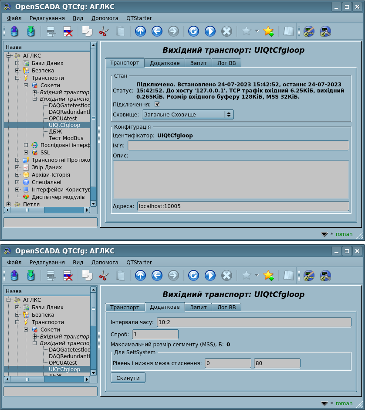This screenshot has height=410, width=365.
Task: Go up a level using upper toolbar arrow
Action: tap(140, 31)
